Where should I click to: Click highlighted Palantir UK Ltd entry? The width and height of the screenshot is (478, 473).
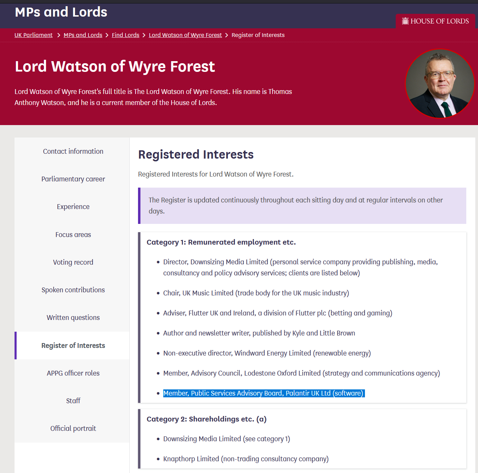tap(263, 393)
